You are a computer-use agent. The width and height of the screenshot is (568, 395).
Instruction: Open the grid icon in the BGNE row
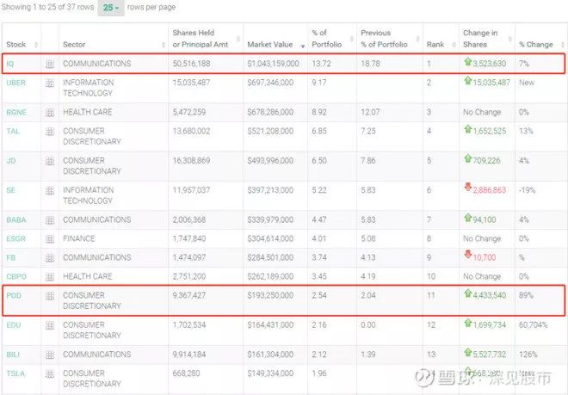50,113
